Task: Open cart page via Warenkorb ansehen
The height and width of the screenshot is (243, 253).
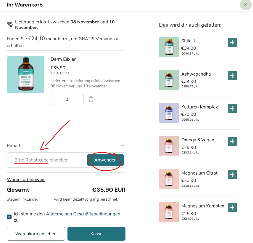Action: [36, 234]
